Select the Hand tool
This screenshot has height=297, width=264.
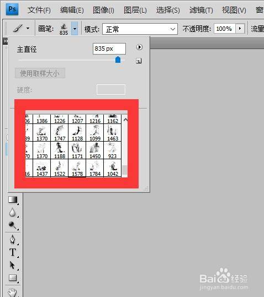(x=13, y=292)
